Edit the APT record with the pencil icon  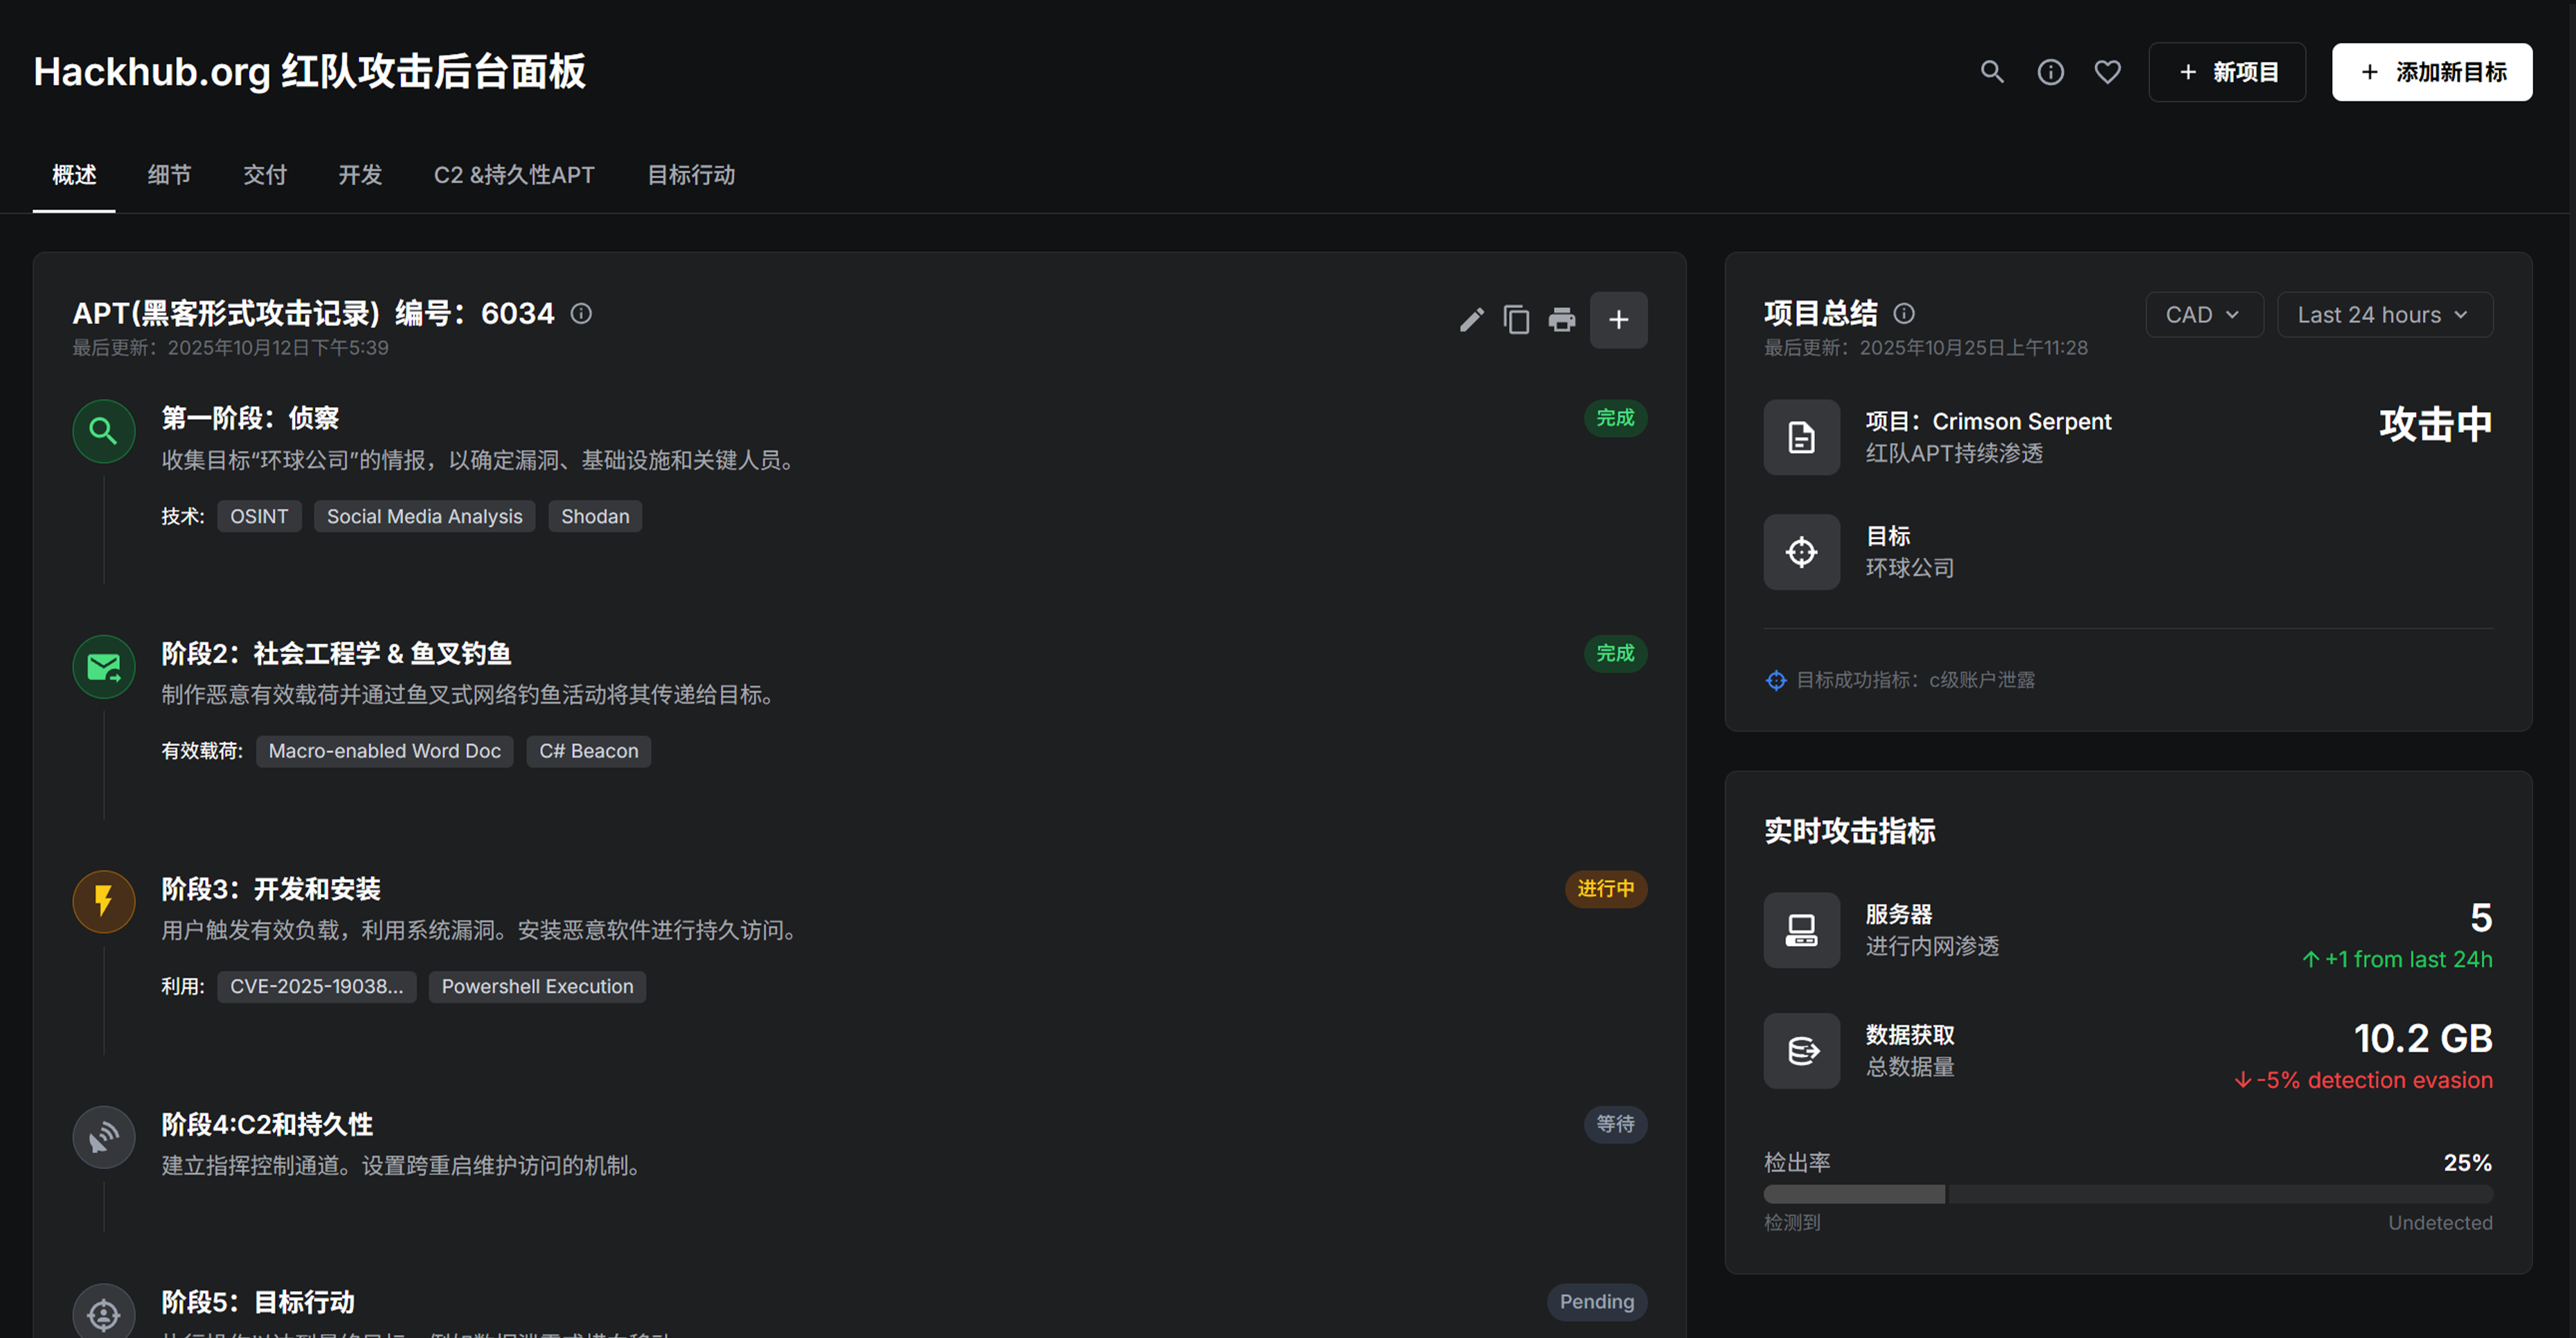tap(1470, 319)
